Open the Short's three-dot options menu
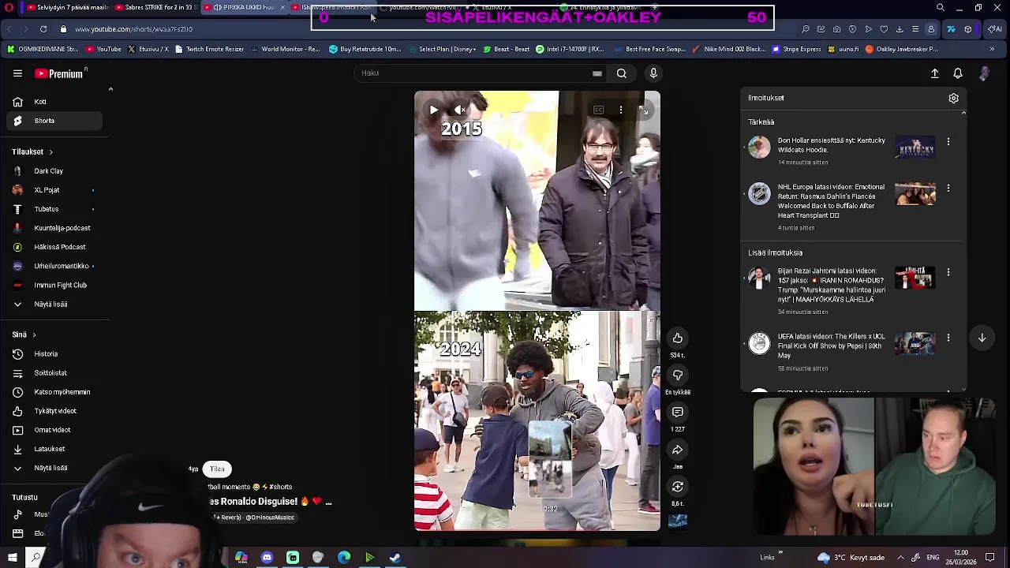 coord(621,110)
